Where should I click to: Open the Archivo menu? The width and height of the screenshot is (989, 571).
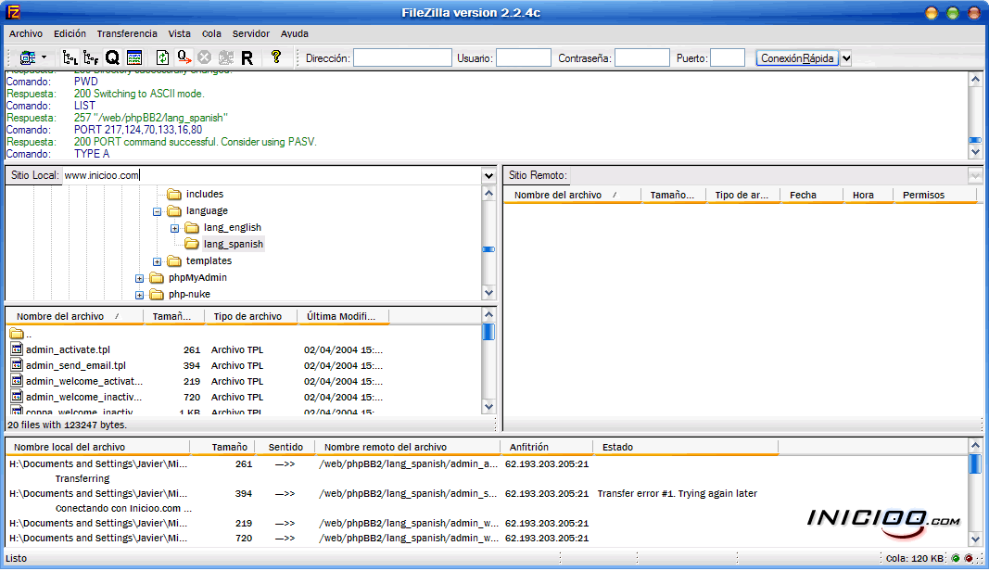pyautogui.click(x=26, y=34)
